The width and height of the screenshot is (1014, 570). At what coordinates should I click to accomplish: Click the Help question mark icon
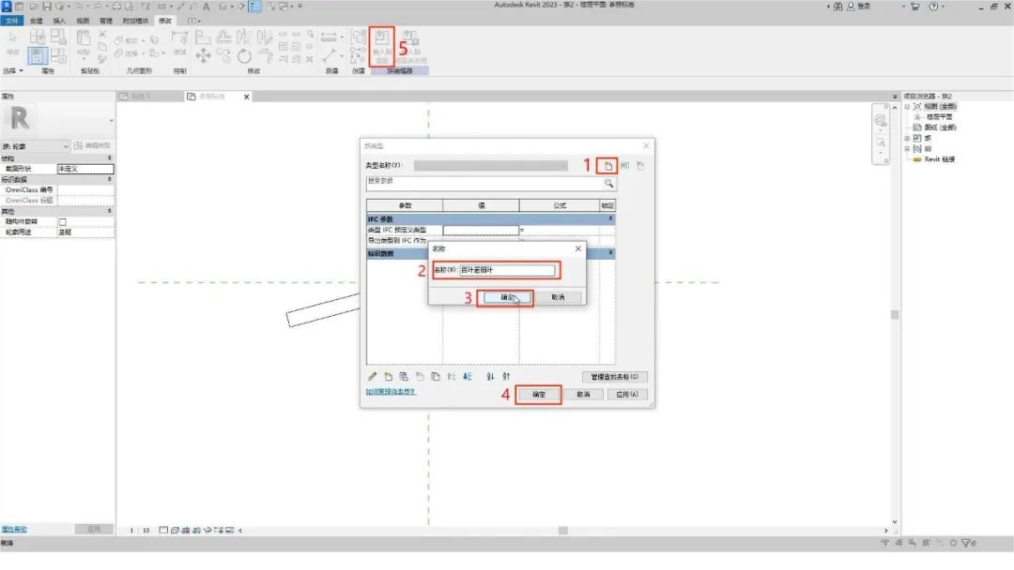pos(933,7)
